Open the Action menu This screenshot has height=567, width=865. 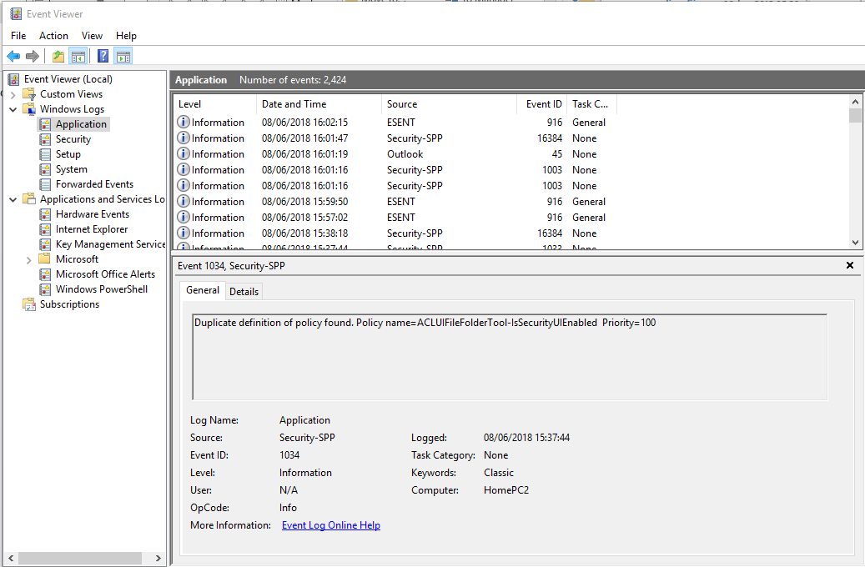(53, 36)
